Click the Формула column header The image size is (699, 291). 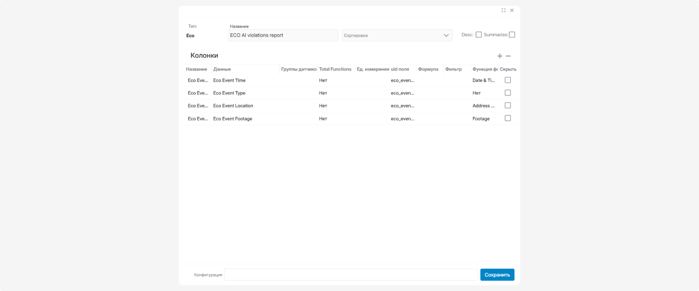pos(428,69)
